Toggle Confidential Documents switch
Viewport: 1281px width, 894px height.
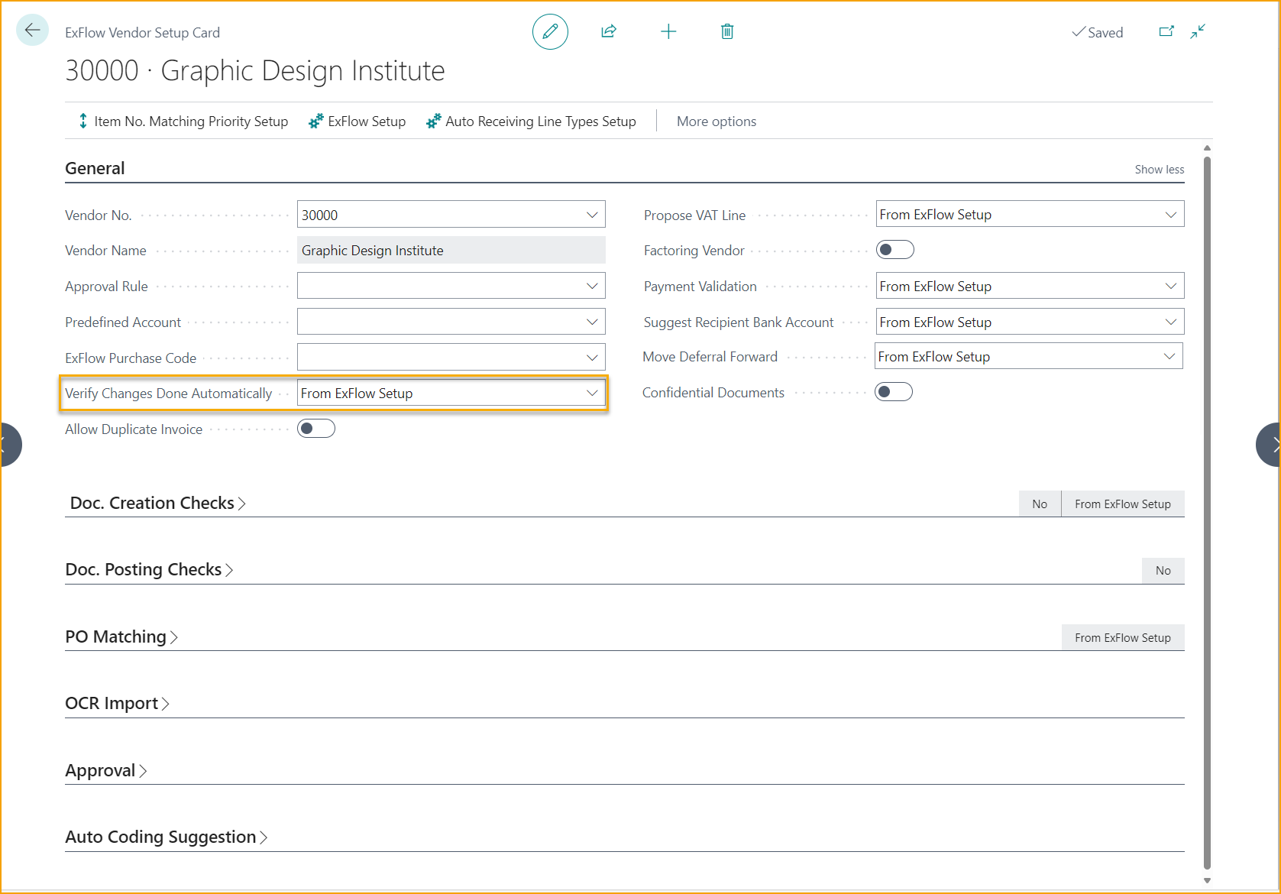(894, 392)
